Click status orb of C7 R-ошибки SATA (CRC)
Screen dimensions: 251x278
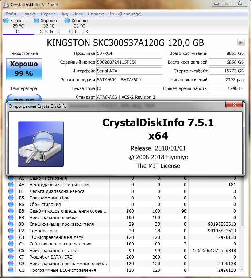pos(11,257)
